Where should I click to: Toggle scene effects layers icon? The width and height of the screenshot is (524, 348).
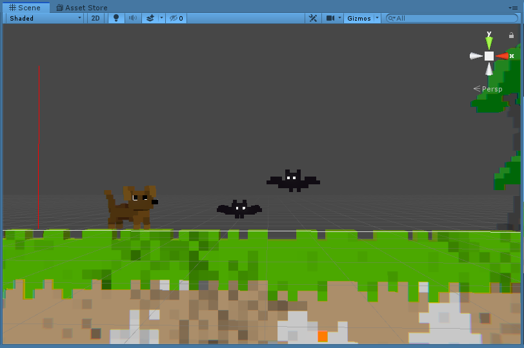point(150,18)
